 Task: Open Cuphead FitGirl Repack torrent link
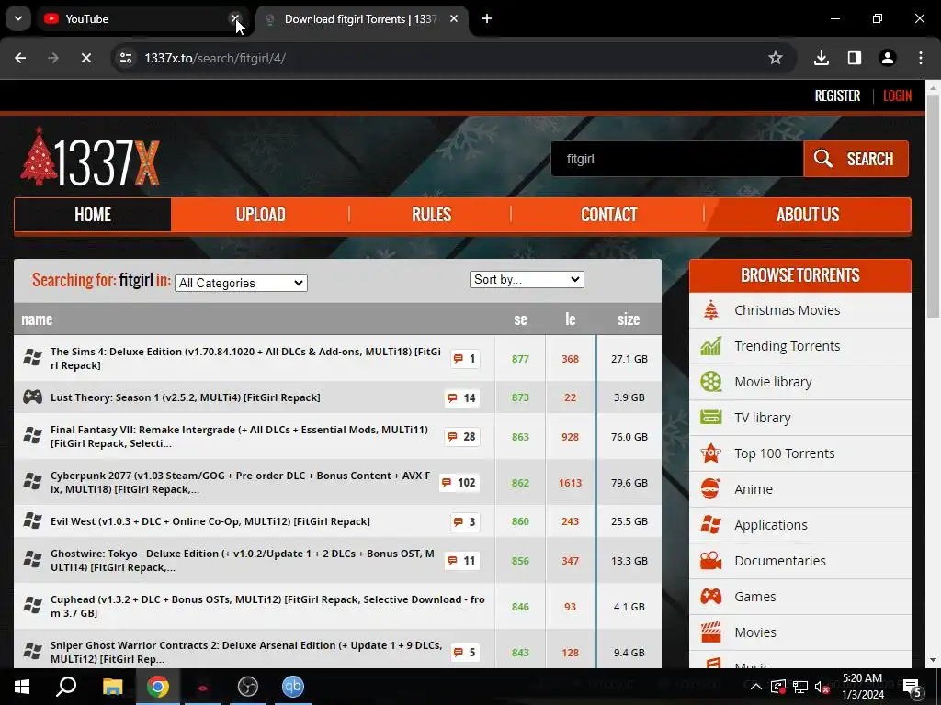pos(267,606)
